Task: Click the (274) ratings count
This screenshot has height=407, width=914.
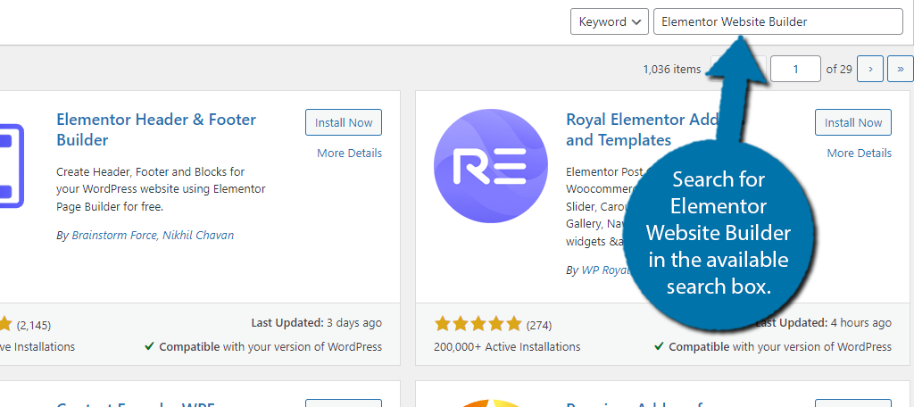Action: pyautogui.click(x=538, y=325)
